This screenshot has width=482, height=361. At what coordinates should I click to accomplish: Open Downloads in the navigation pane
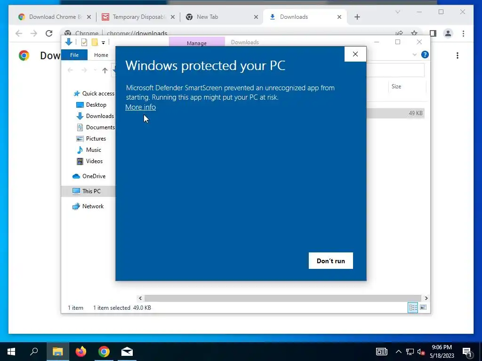point(95,116)
